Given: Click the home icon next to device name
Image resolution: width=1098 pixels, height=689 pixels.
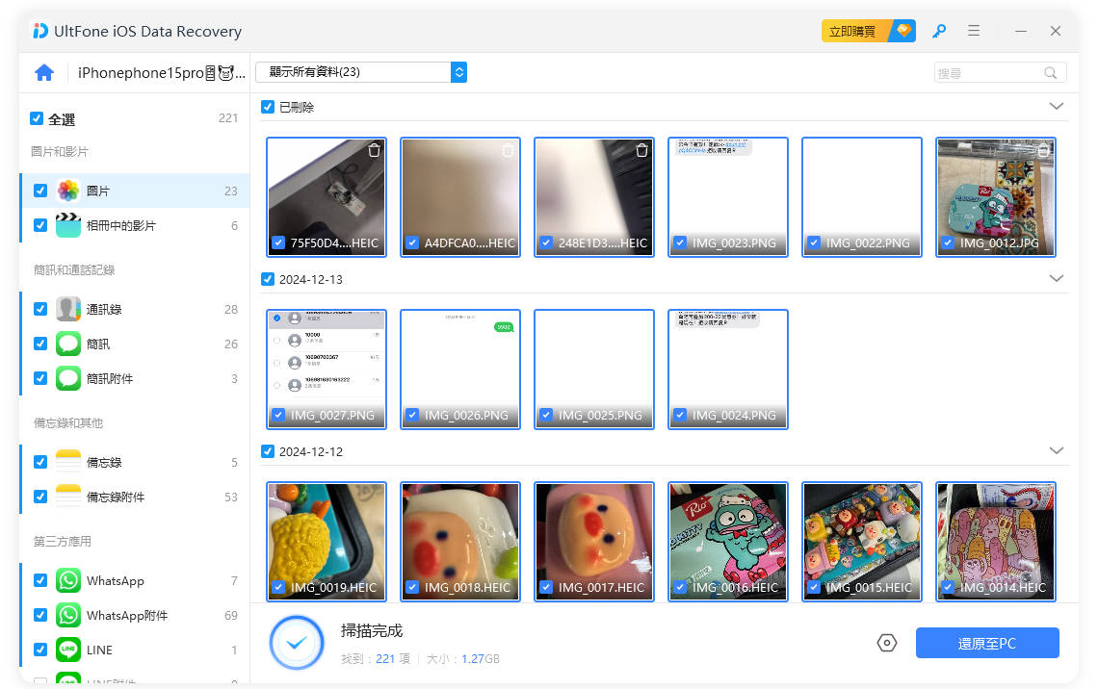Looking at the screenshot, I should pos(44,72).
